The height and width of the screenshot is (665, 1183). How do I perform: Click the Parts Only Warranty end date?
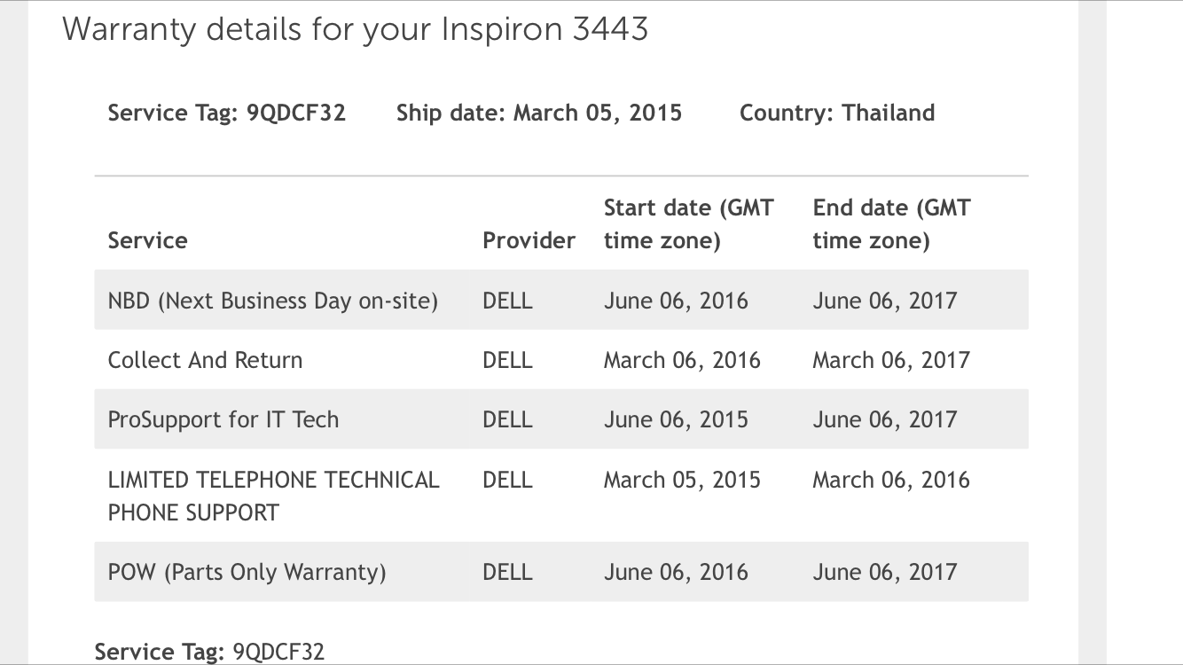[x=884, y=572]
